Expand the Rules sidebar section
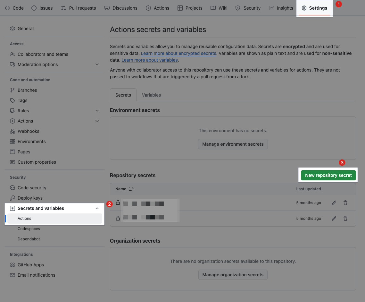 click(x=97, y=111)
